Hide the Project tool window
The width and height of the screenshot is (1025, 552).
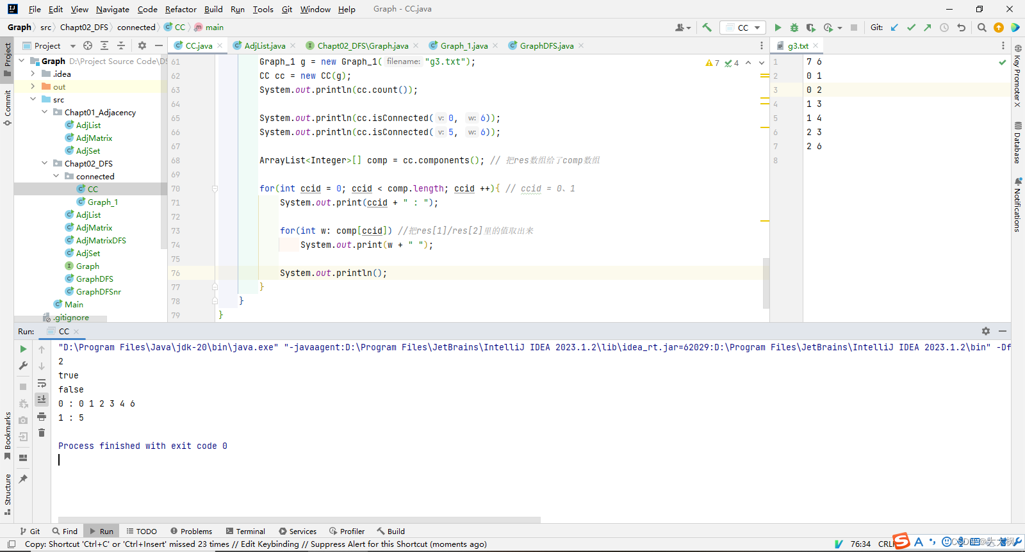pos(159,45)
